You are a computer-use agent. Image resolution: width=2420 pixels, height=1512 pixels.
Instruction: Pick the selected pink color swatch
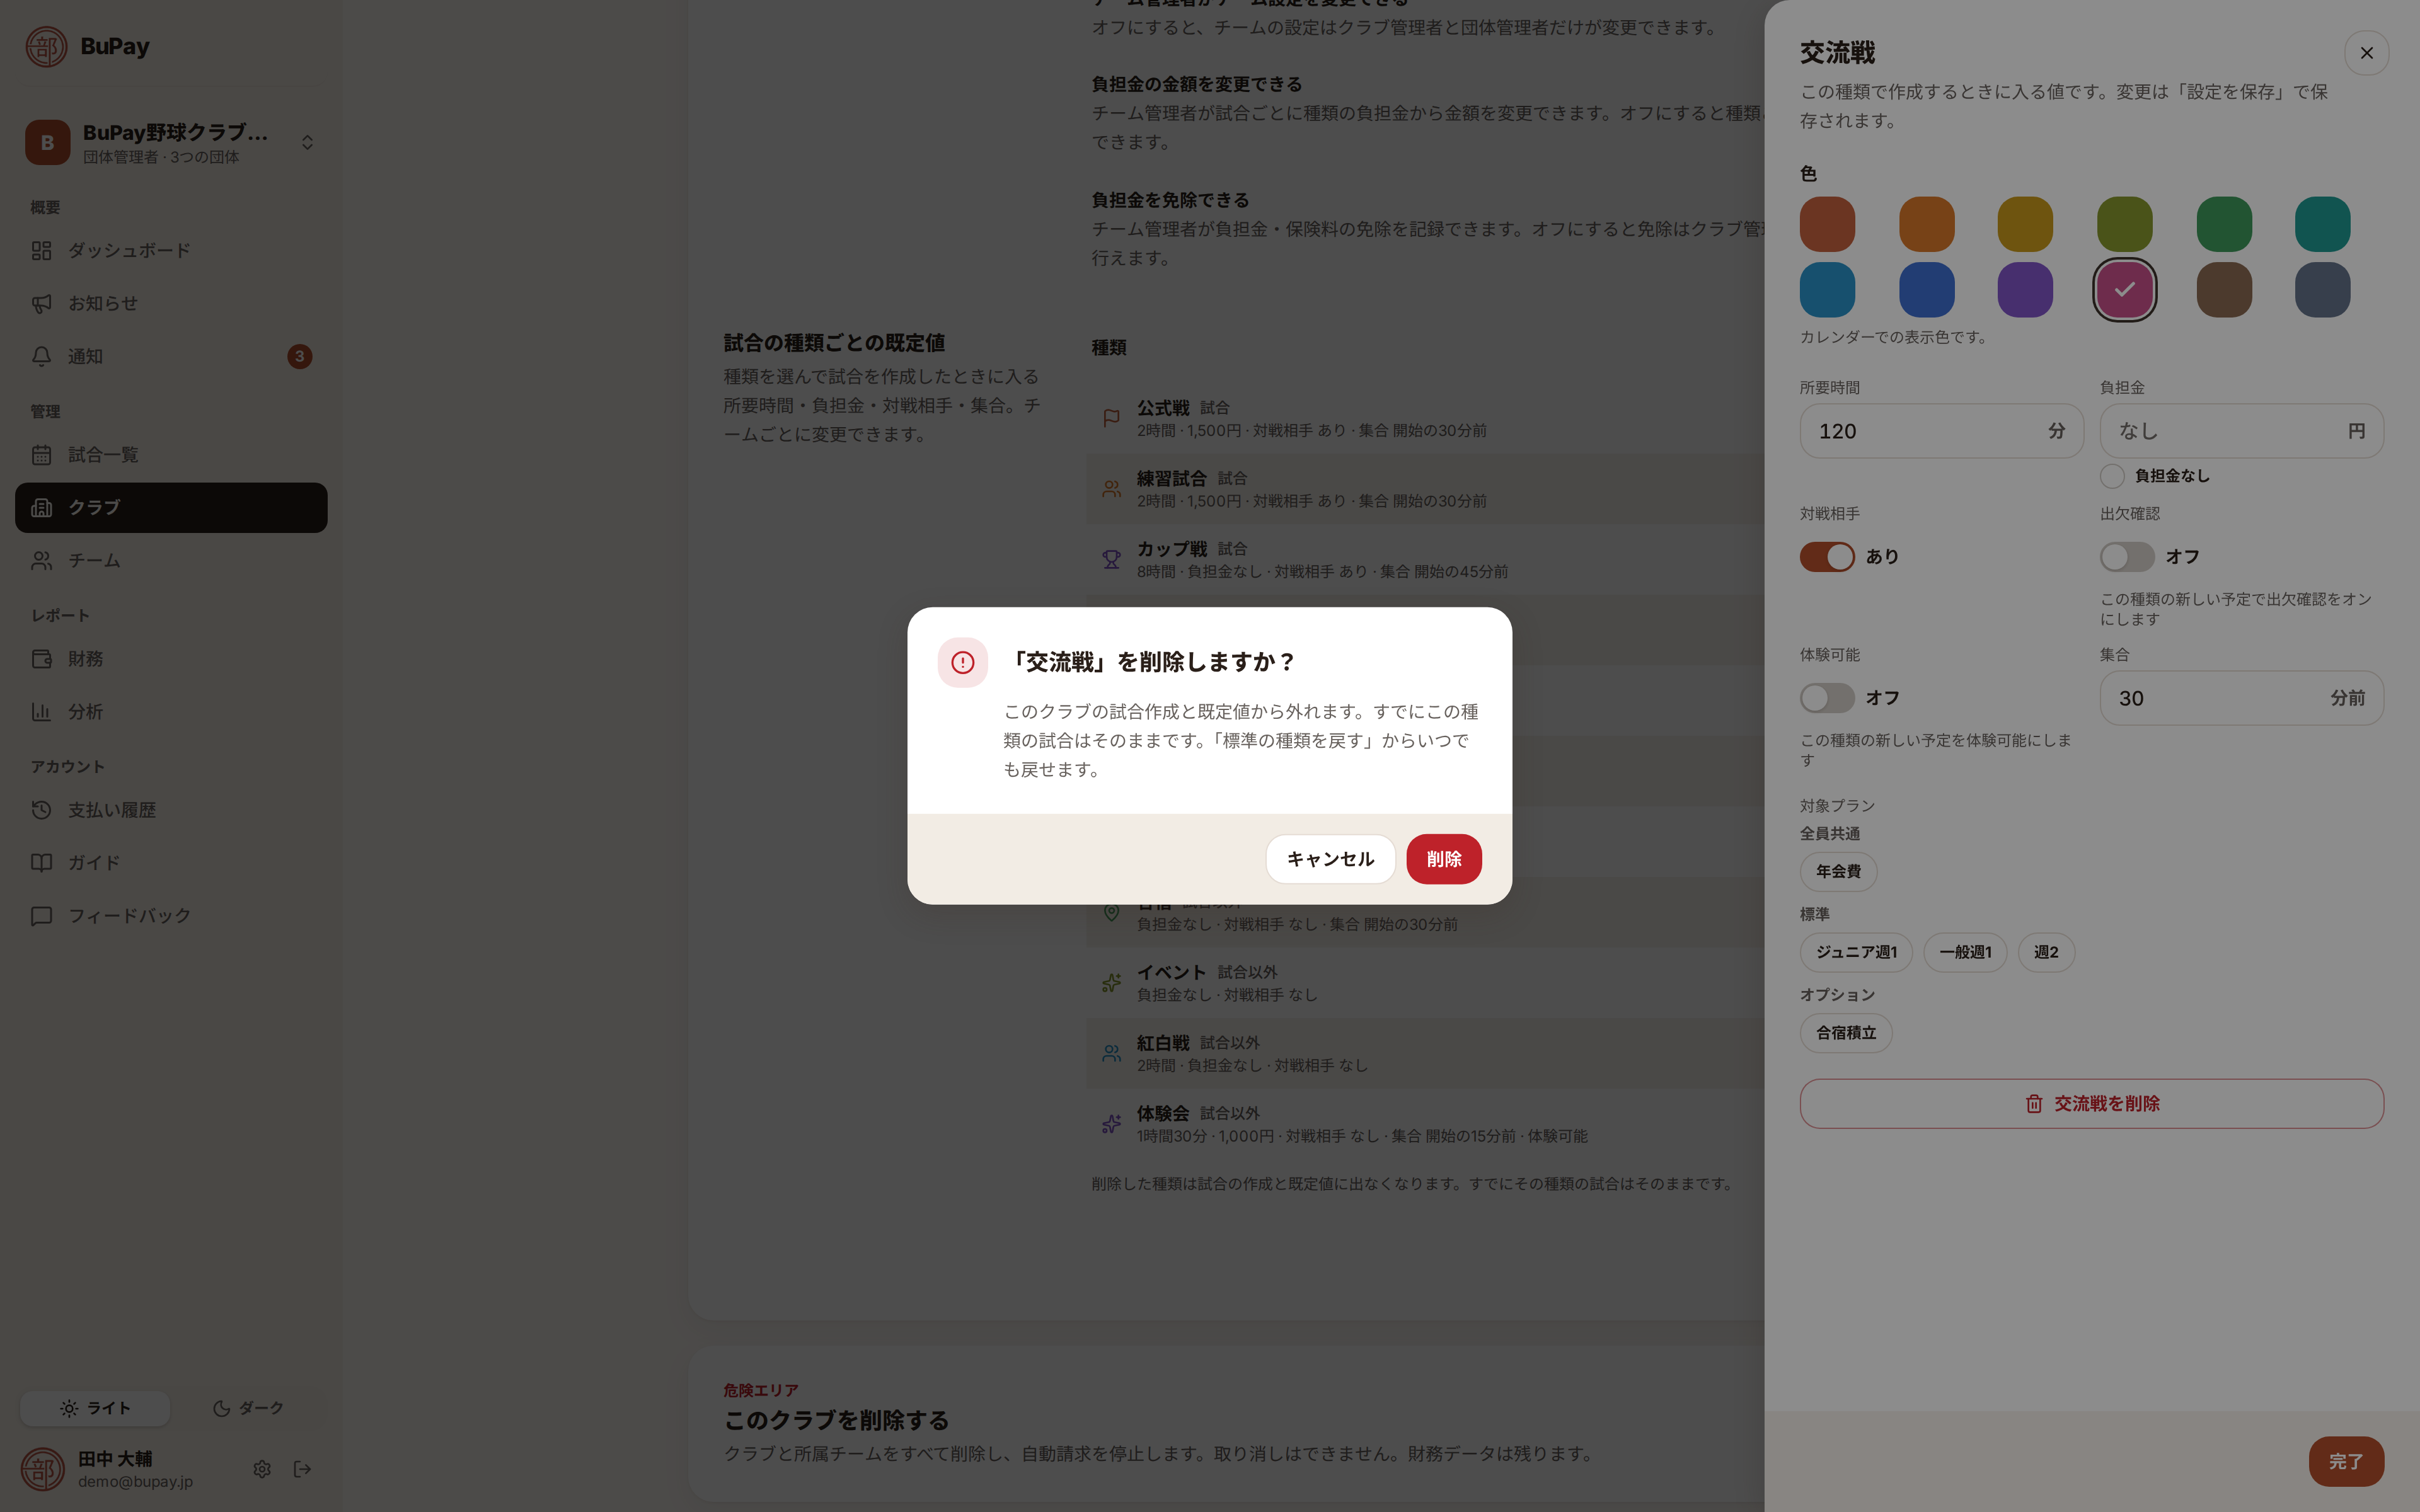(2124, 290)
